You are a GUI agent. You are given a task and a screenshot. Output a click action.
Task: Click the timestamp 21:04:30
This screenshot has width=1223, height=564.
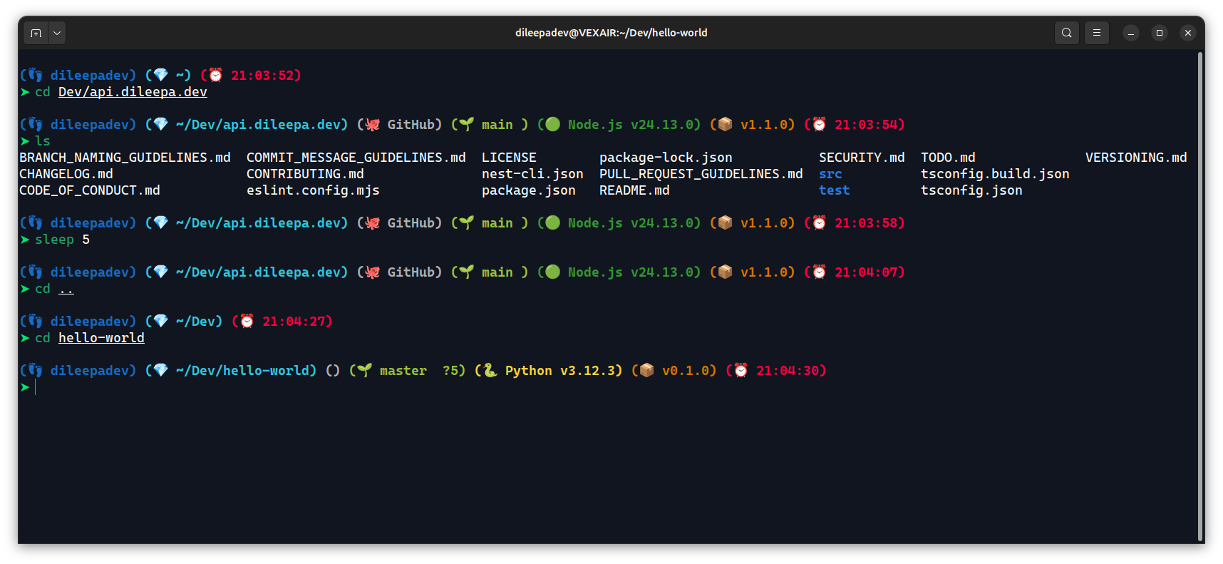pyautogui.click(x=788, y=371)
